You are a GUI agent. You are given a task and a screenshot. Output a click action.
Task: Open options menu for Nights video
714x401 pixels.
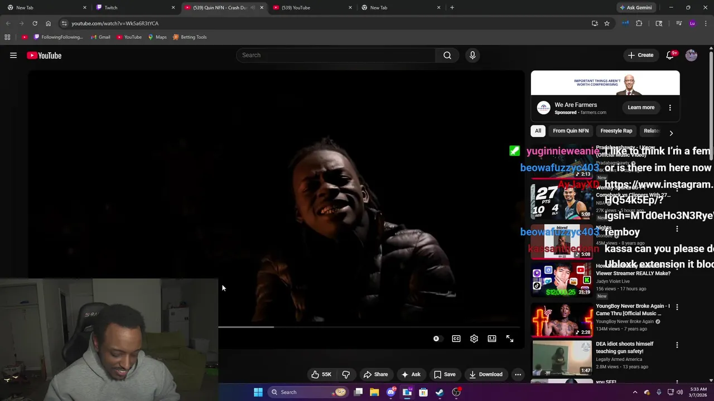coord(677,229)
